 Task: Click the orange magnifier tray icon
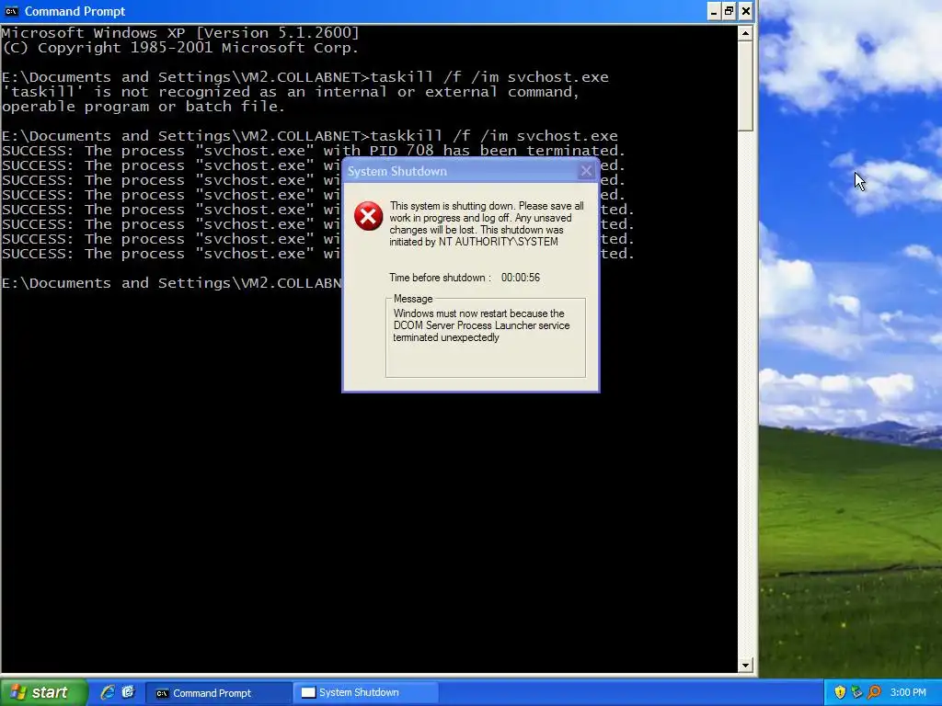(874, 692)
